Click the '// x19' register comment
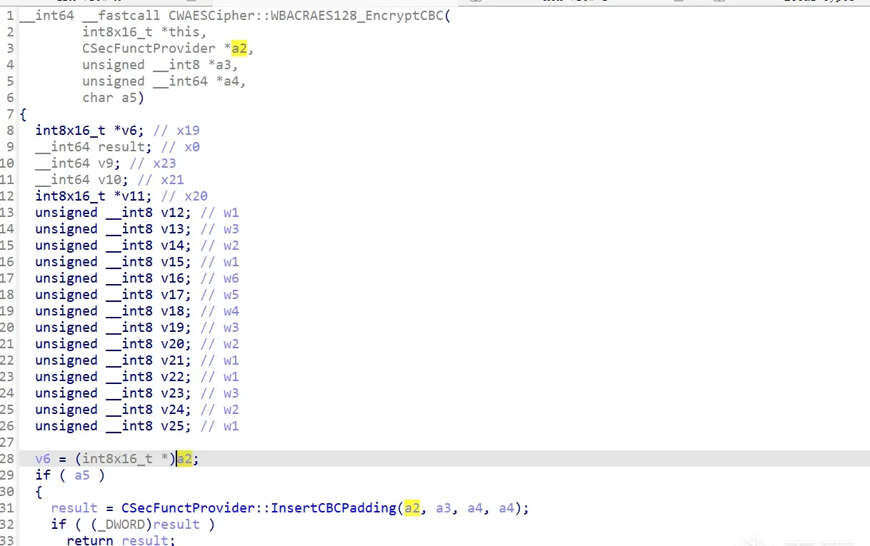Image resolution: width=870 pixels, height=546 pixels. click(x=176, y=130)
